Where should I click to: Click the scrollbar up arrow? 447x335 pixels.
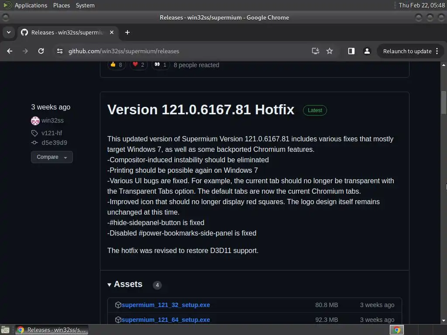click(x=444, y=65)
